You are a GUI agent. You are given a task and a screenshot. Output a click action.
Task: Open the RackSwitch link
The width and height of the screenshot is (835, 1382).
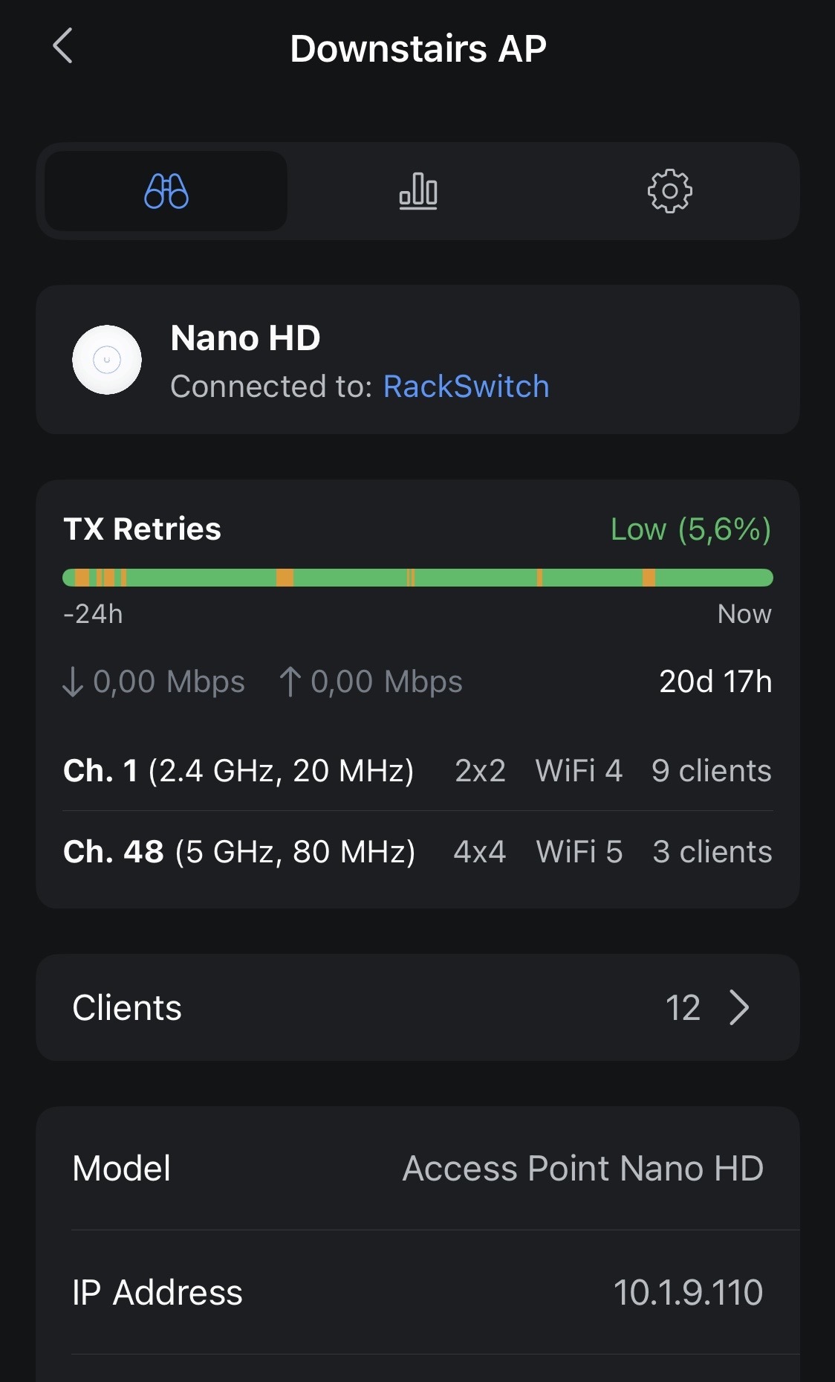466,387
